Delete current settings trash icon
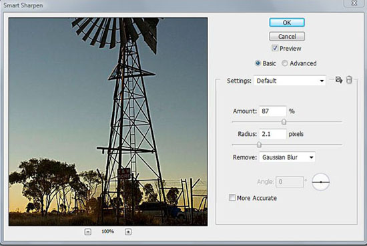Image resolution: width=367 pixels, height=246 pixels. pos(349,80)
